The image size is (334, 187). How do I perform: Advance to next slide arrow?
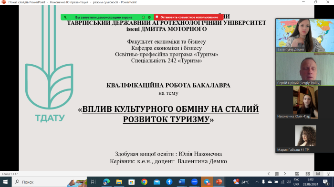click(x=285, y=174)
